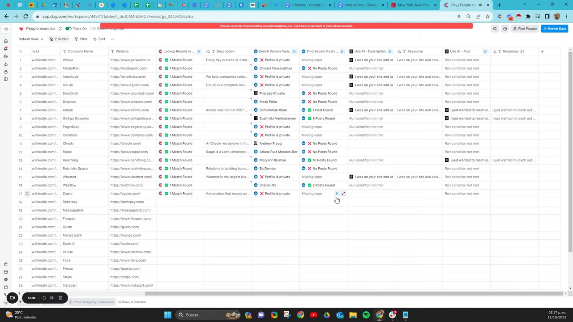Select the Stripe company name cell
This screenshot has height=322, width=573.
pos(85,277)
